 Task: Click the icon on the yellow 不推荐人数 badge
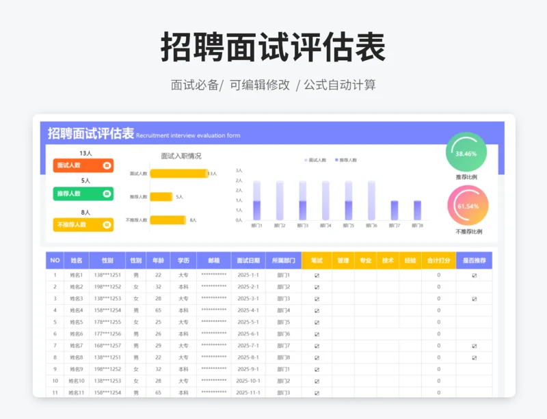tap(107, 225)
